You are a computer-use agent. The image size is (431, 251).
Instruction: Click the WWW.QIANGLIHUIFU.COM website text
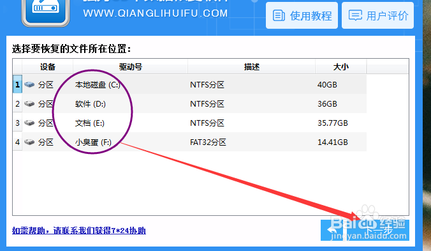point(156,13)
